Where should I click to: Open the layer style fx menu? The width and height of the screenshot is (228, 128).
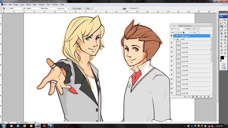[189, 96]
